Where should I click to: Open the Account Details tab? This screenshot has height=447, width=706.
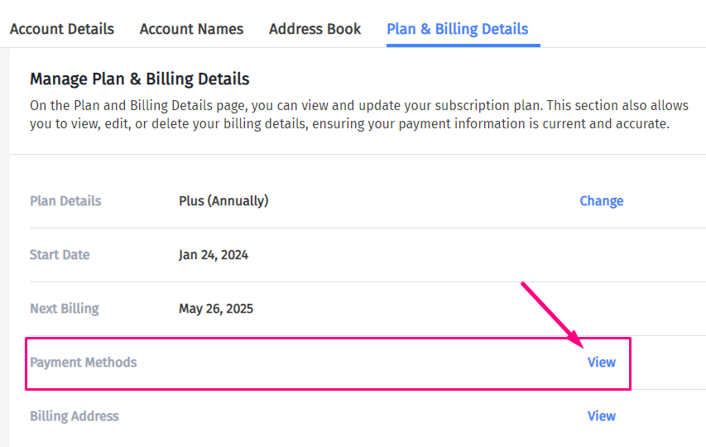tap(62, 29)
